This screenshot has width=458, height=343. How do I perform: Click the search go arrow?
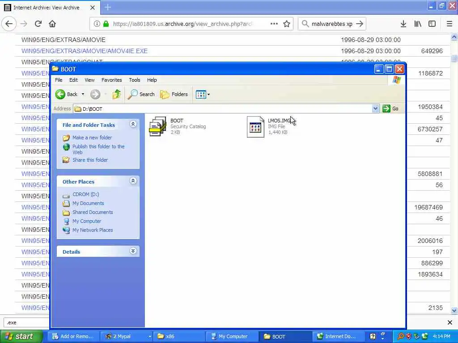pyautogui.click(x=360, y=24)
